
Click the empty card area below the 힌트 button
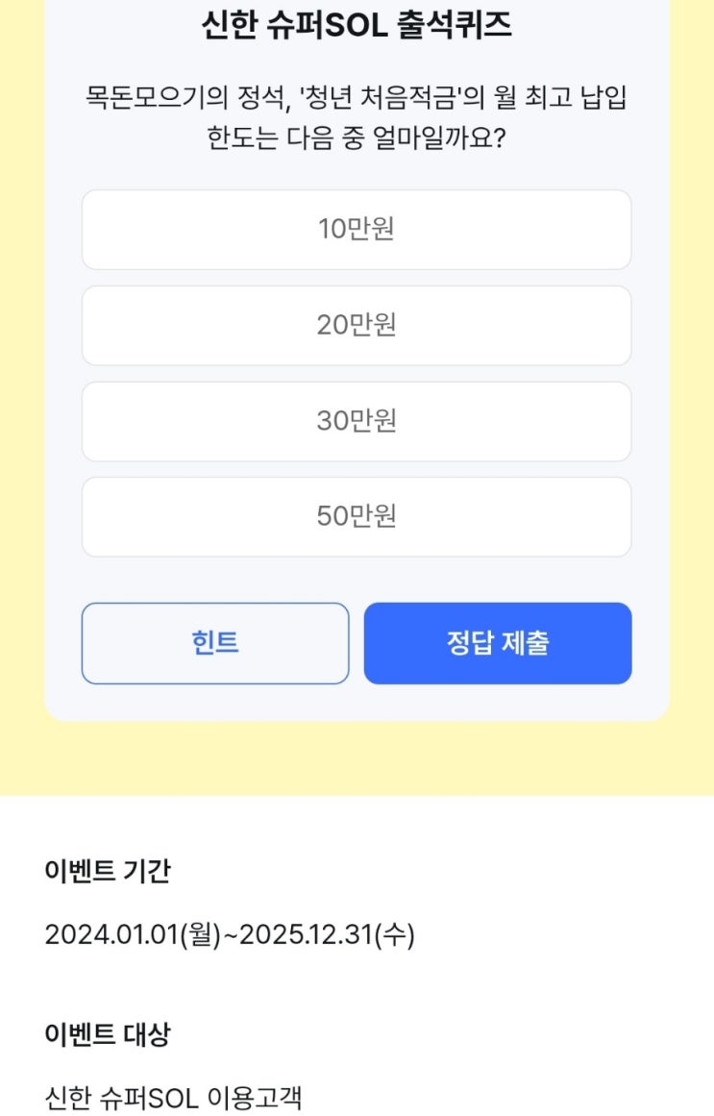[215, 704]
